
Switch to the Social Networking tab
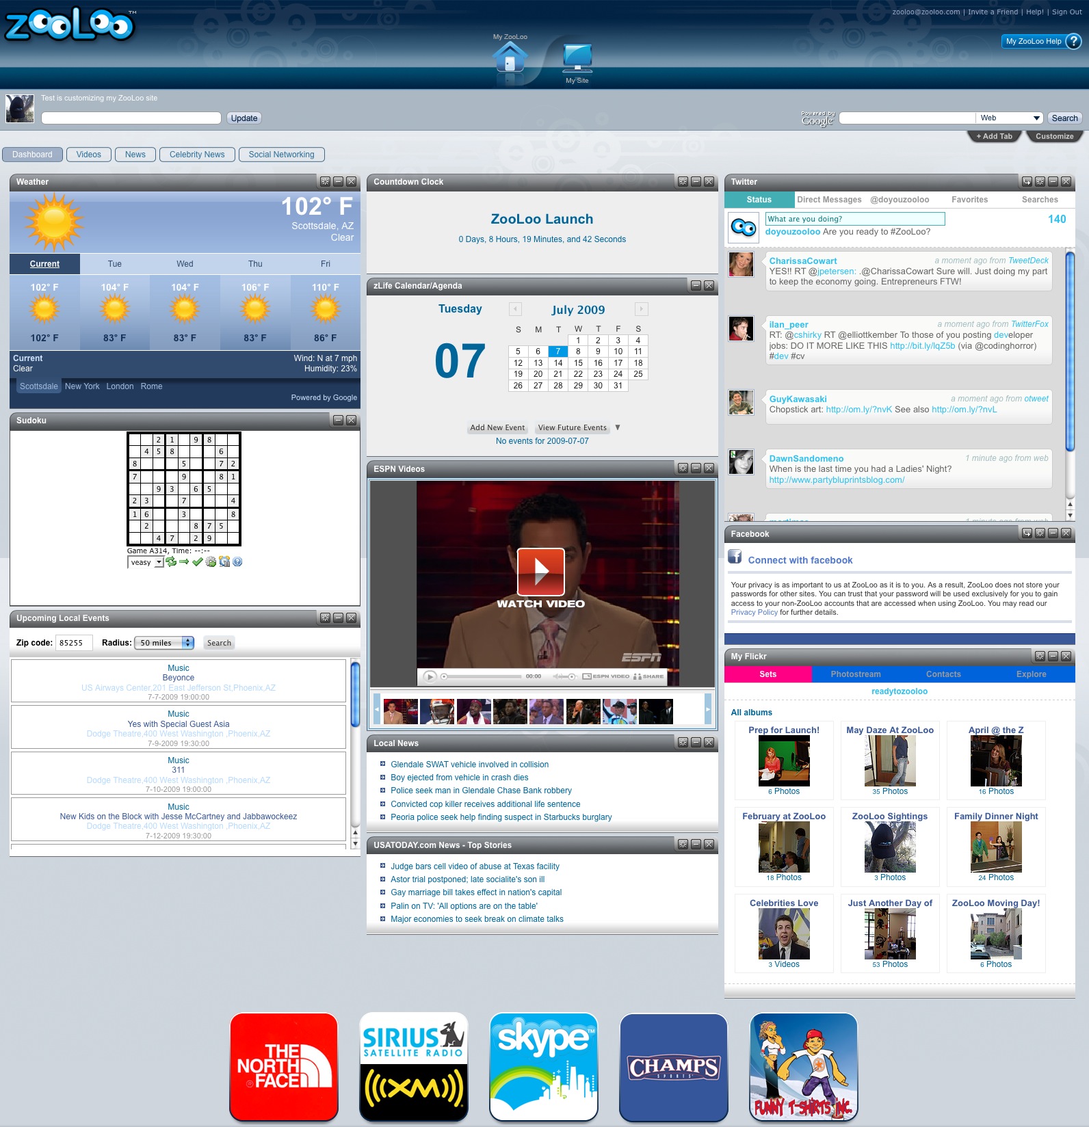[282, 155]
